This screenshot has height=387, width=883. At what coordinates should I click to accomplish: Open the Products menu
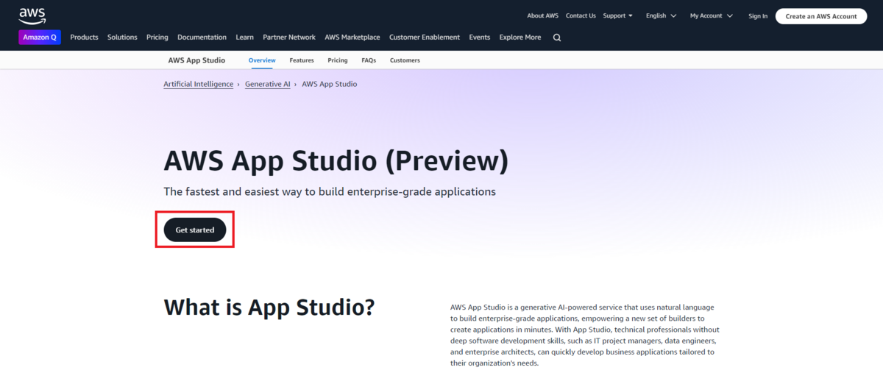[x=84, y=38]
